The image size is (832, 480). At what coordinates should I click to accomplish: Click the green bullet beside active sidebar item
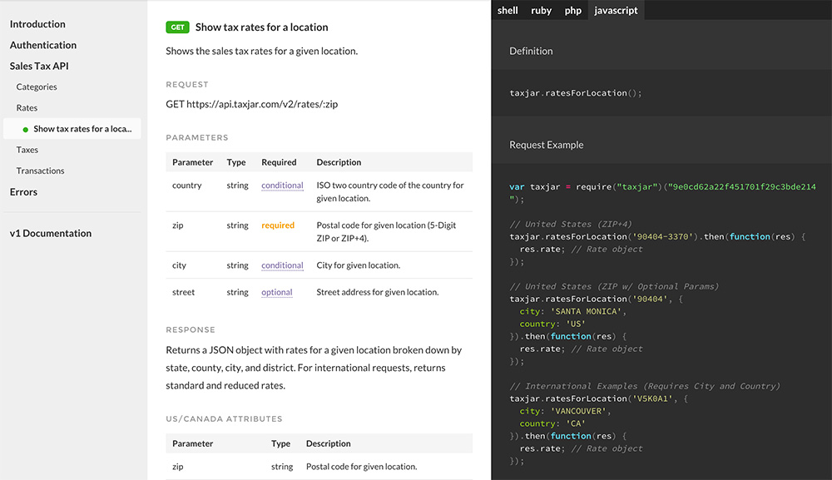point(26,130)
